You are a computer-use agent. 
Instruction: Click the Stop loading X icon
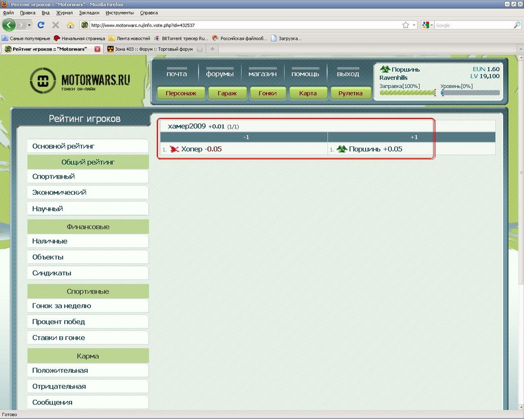coord(56,25)
